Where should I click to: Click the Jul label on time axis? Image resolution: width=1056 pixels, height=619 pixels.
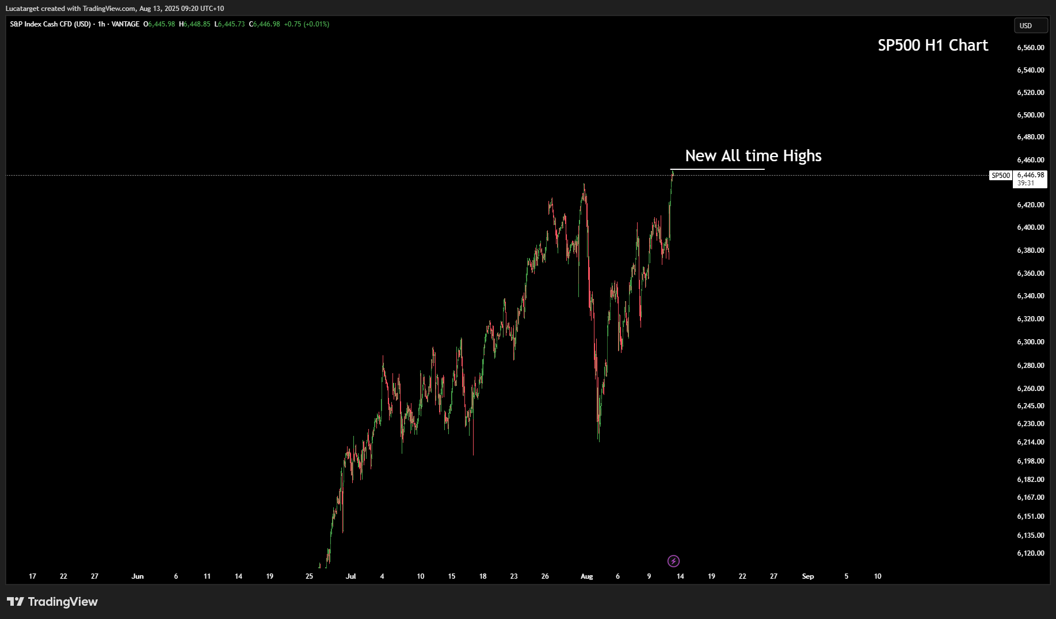click(350, 576)
